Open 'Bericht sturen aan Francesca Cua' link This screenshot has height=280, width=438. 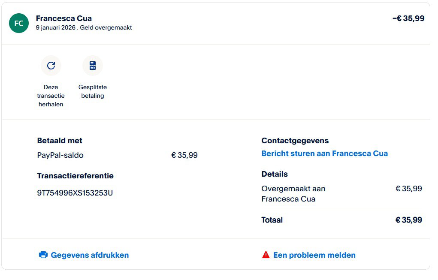coord(324,154)
